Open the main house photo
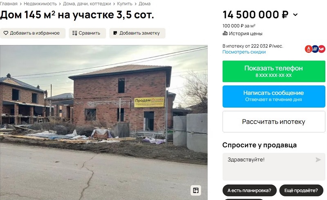Screen dimensions: 327x200 [104, 123]
